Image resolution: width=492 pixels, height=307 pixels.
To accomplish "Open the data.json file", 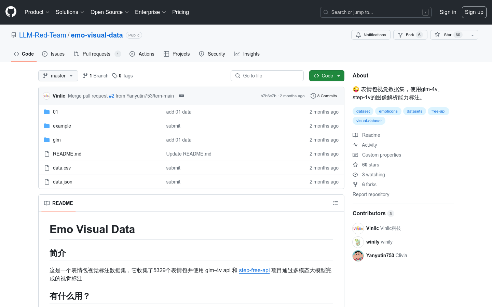I will 63,182.
